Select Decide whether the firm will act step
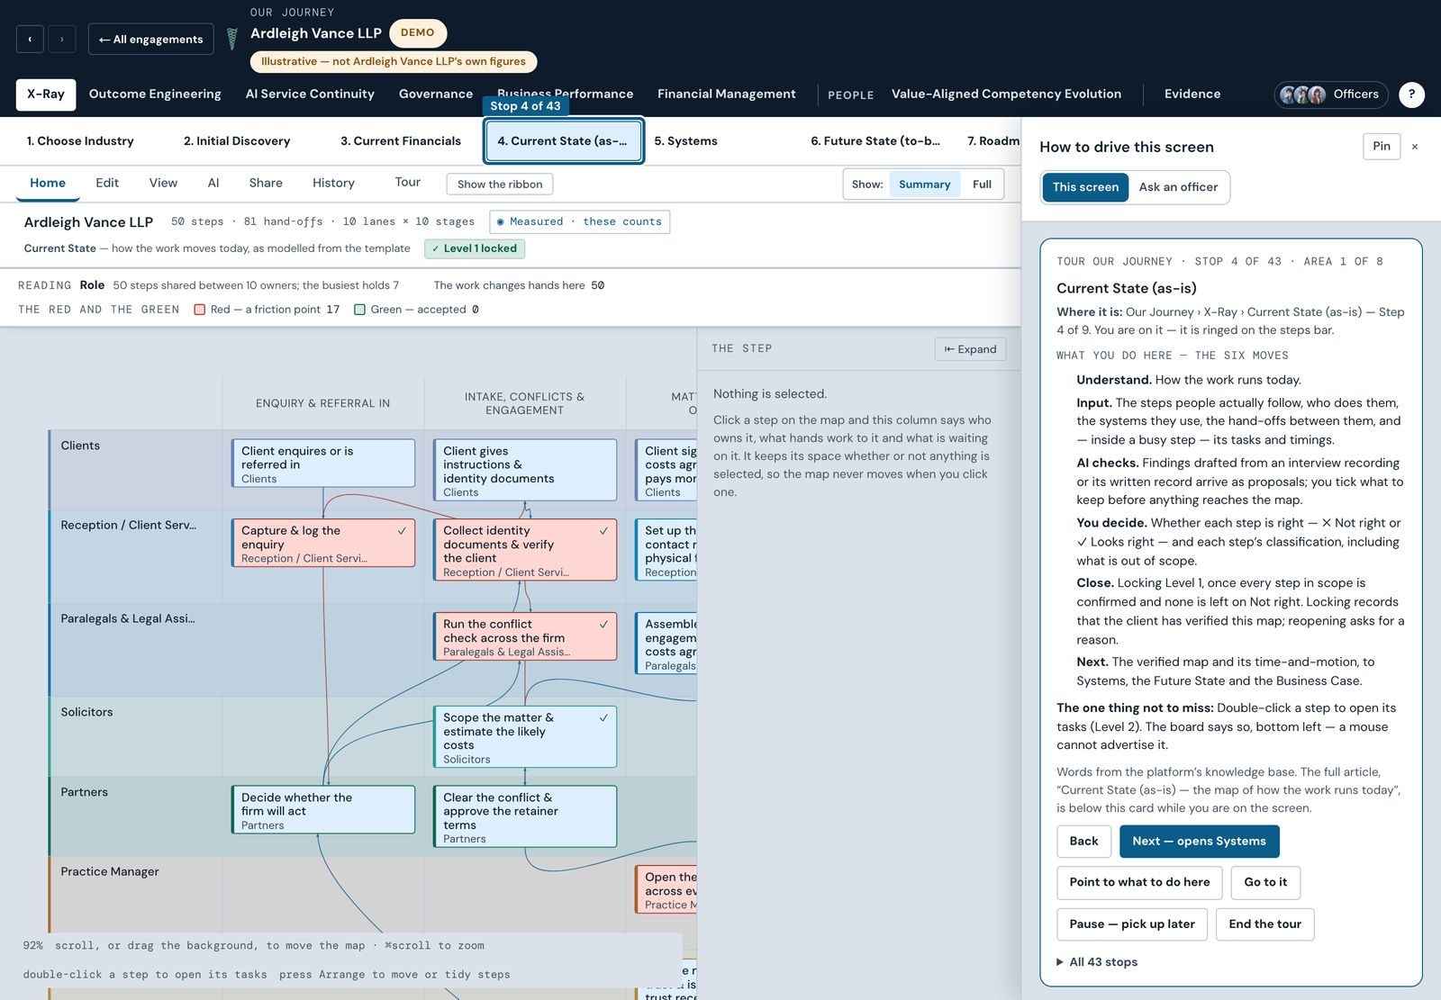Image resolution: width=1441 pixels, height=1000 pixels. pos(322,810)
